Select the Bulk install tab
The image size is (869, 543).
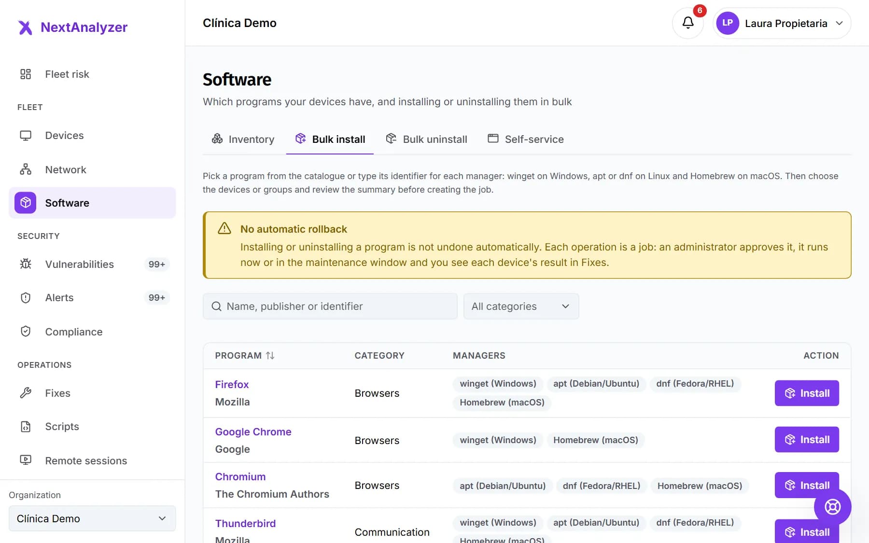[x=330, y=139]
